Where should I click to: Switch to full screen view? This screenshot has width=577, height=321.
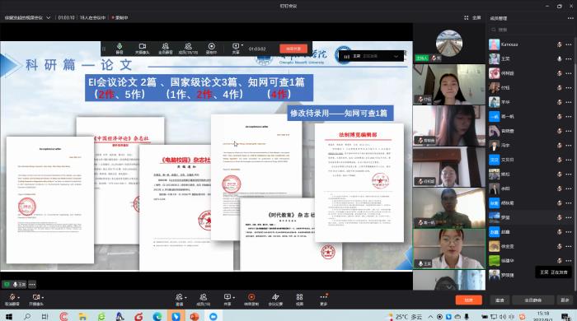[473, 17]
